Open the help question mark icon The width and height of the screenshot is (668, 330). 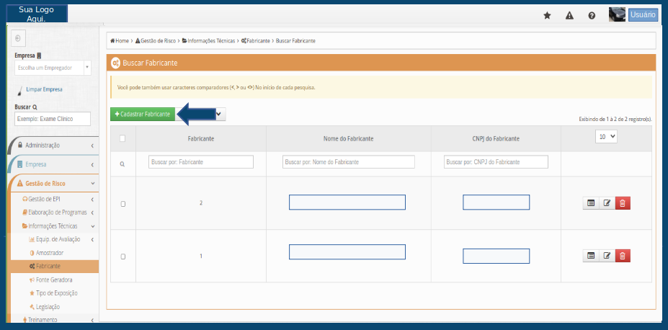point(592,16)
